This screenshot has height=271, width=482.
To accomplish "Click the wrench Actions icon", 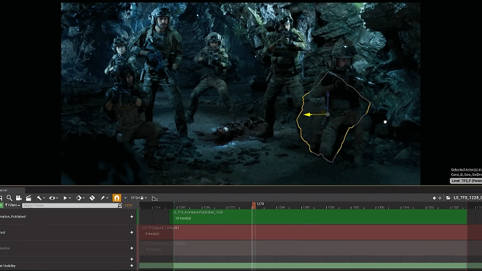I will coord(39,198).
